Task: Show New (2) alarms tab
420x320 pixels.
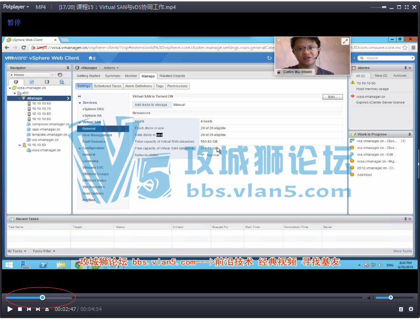Action: click(381, 76)
